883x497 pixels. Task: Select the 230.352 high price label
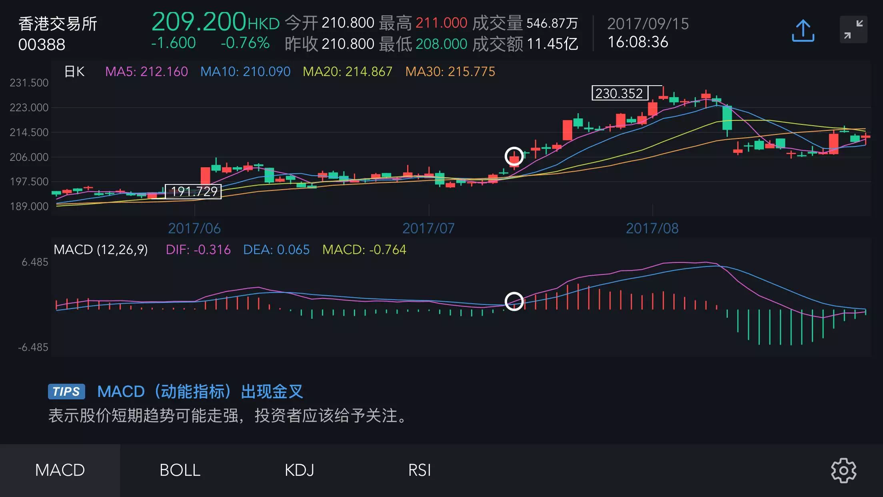point(619,92)
